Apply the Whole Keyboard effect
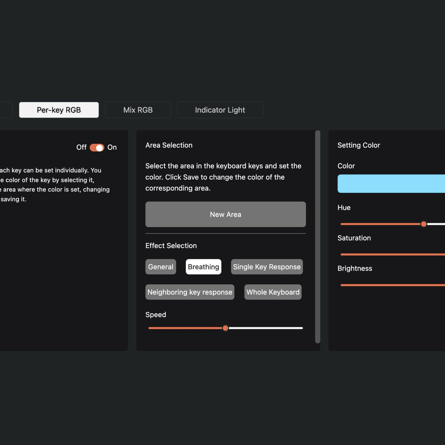The height and width of the screenshot is (445, 445). coord(273,292)
